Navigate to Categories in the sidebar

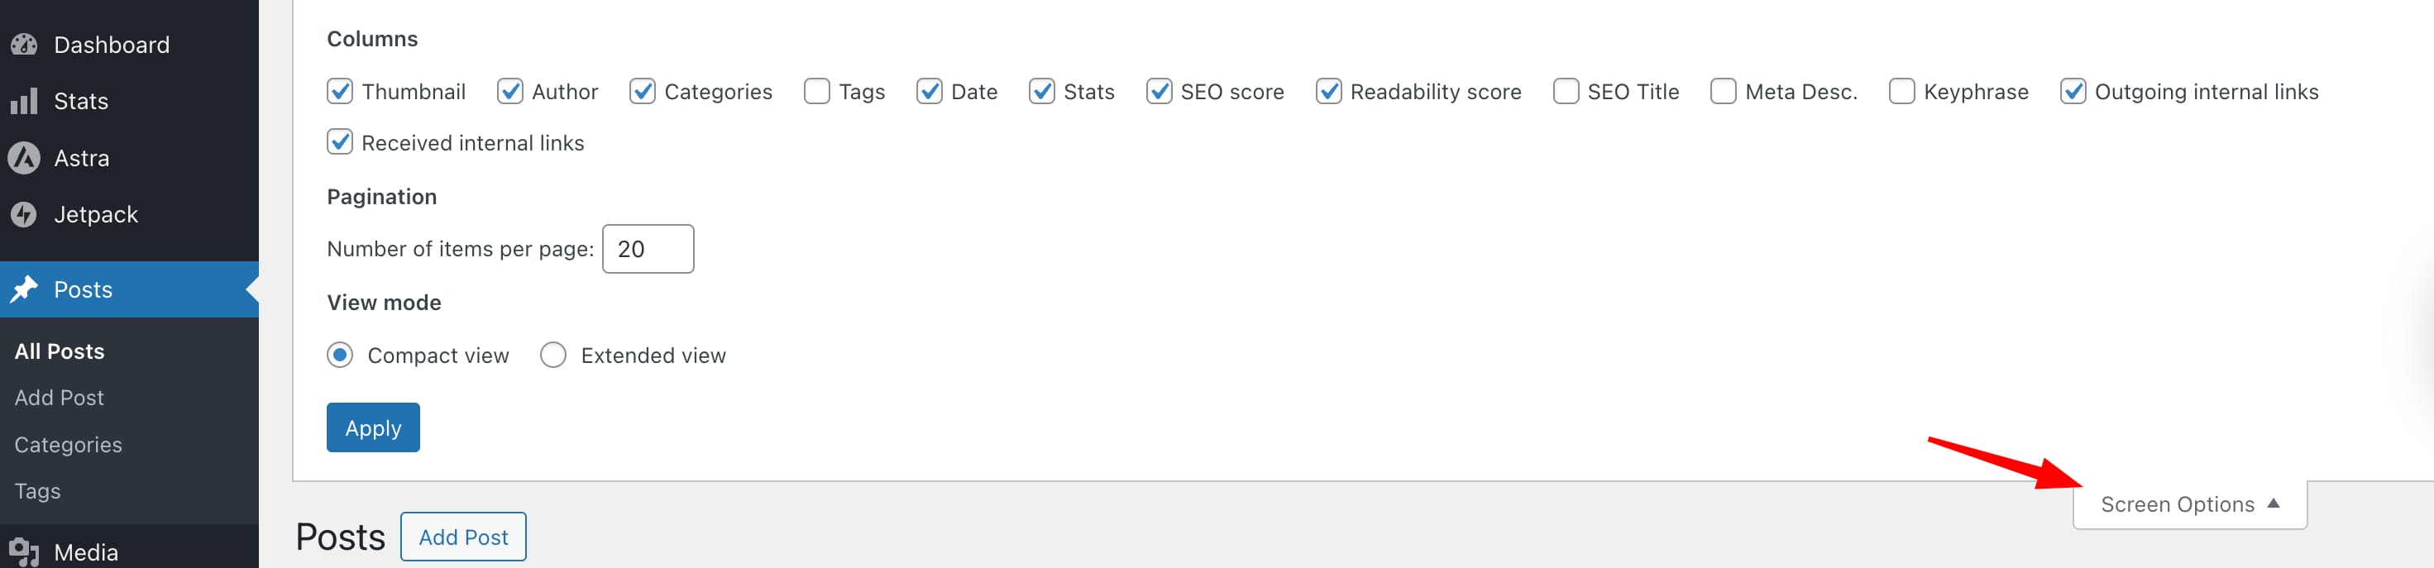point(67,444)
